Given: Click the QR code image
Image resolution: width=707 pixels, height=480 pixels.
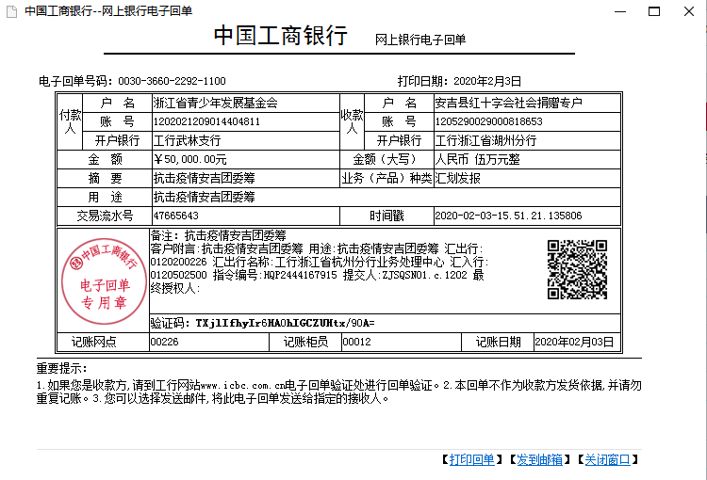Looking at the screenshot, I should point(577,270).
